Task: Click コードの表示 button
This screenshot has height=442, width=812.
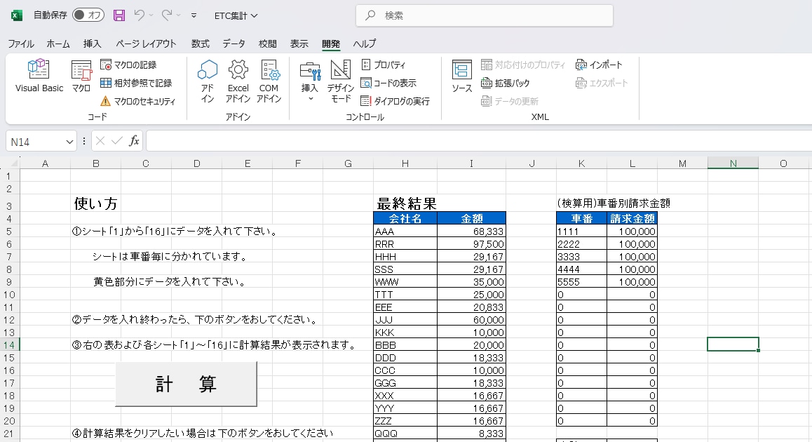Action: point(388,83)
